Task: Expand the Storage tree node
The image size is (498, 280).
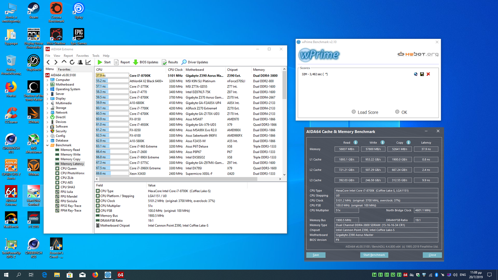Action: tap(48, 108)
